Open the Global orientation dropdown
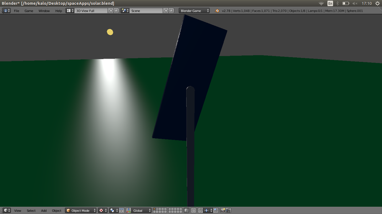 [x=142, y=210]
